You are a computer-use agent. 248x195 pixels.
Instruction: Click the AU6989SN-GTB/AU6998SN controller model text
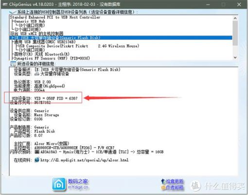(56, 148)
